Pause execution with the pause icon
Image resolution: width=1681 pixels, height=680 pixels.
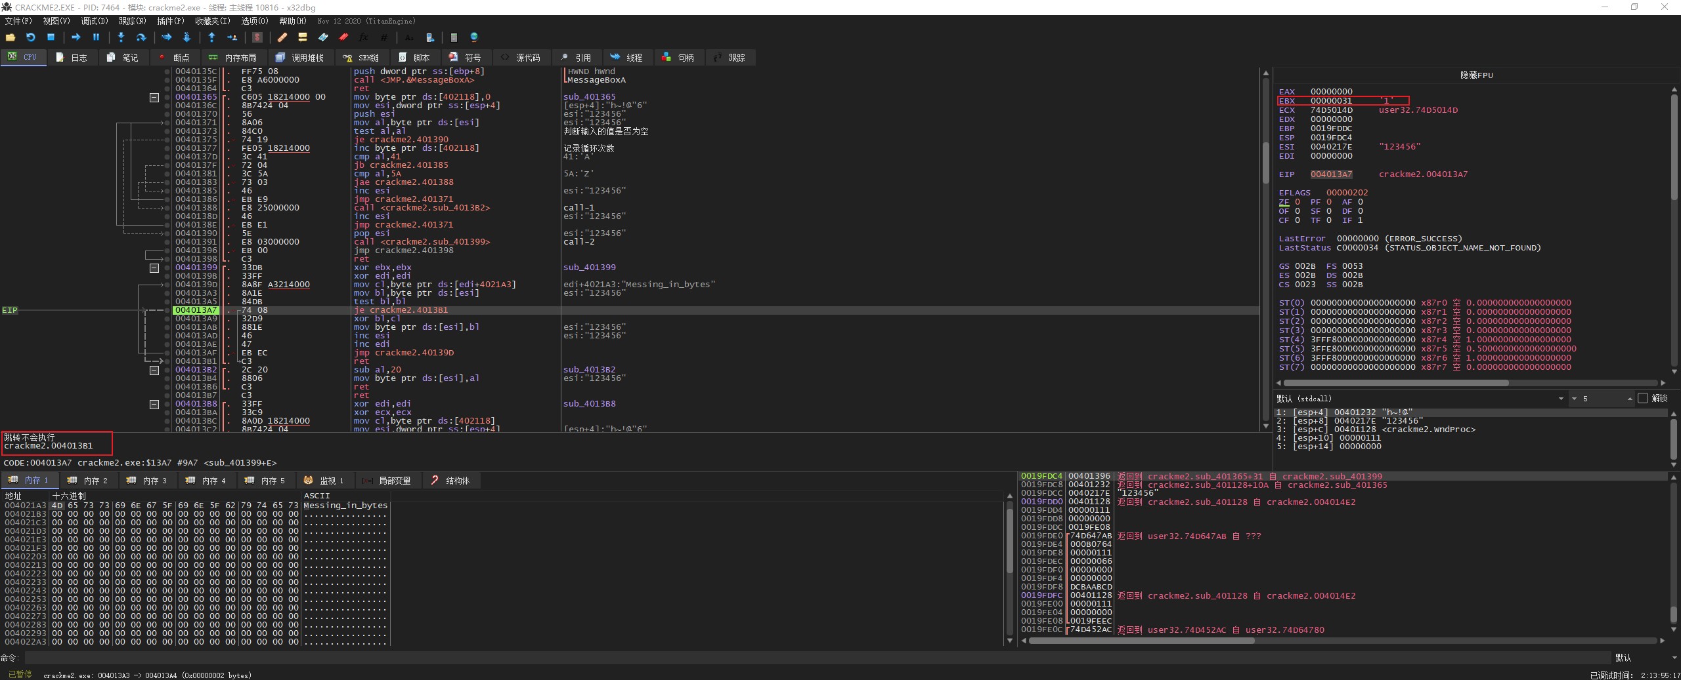[x=96, y=37]
